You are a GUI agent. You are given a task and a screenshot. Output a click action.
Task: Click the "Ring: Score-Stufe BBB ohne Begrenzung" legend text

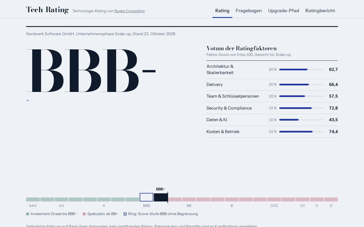pos(163,214)
